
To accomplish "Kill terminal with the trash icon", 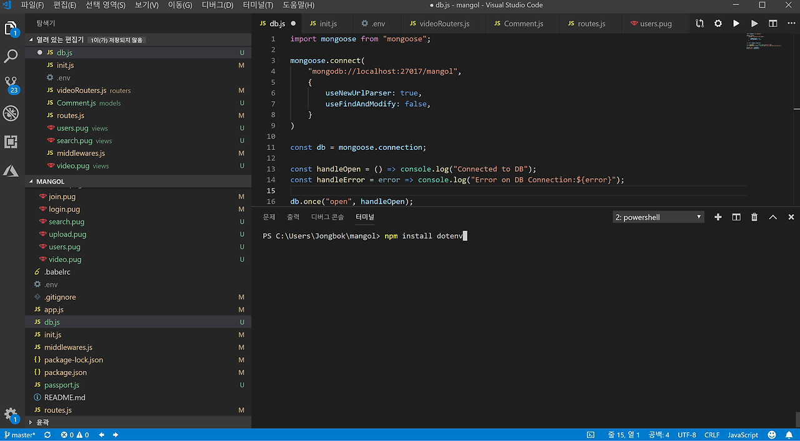I will pos(754,217).
